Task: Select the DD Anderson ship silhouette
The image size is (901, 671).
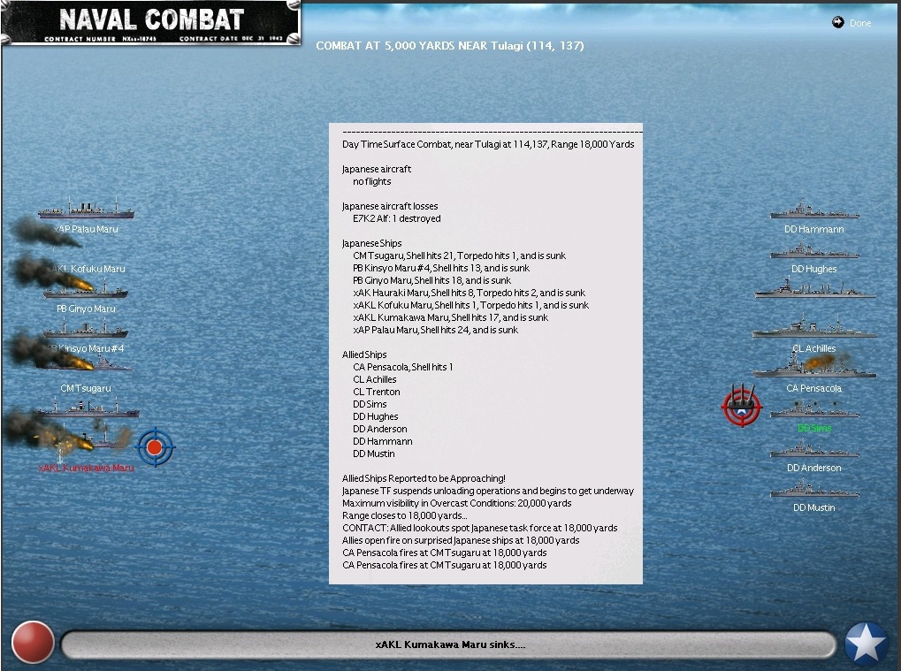Action: (814, 449)
